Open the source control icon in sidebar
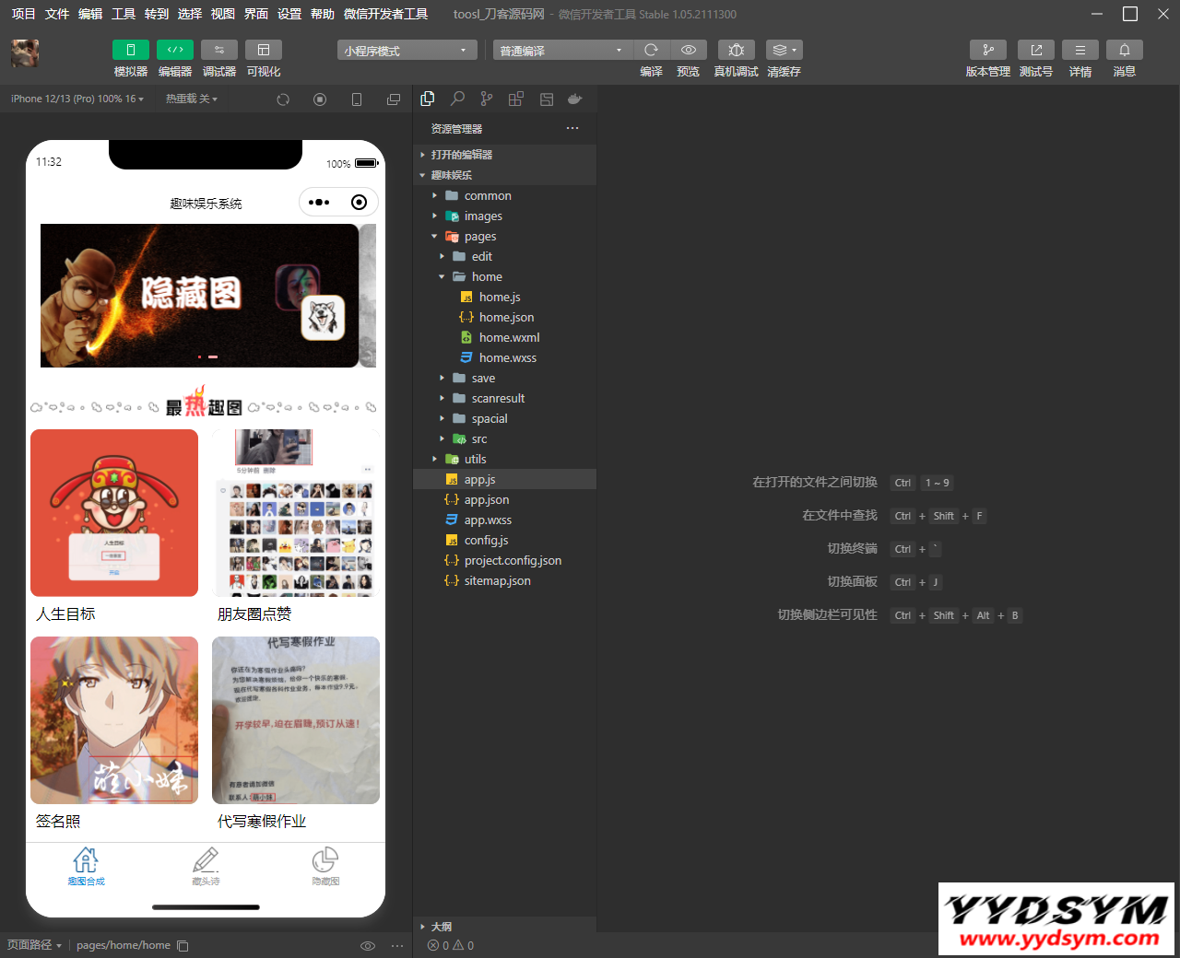 point(486,99)
